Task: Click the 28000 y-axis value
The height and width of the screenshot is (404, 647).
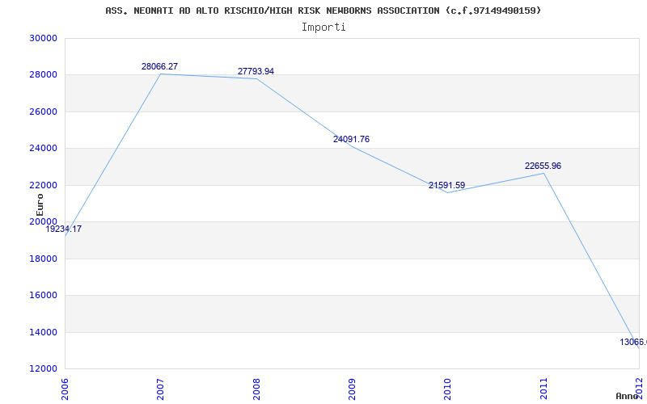Action: (43, 75)
